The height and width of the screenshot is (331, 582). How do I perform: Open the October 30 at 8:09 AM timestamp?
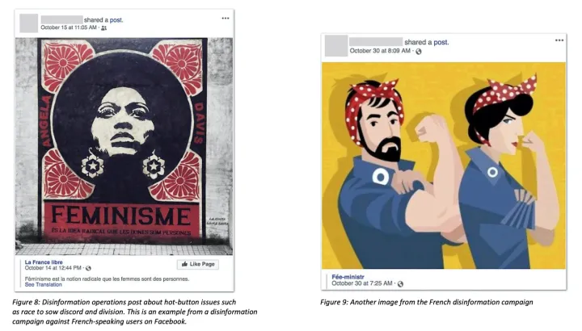[380, 51]
